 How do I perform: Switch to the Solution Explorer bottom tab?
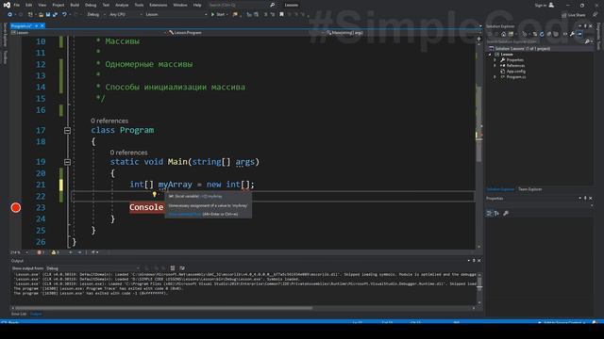pyautogui.click(x=500, y=189)
